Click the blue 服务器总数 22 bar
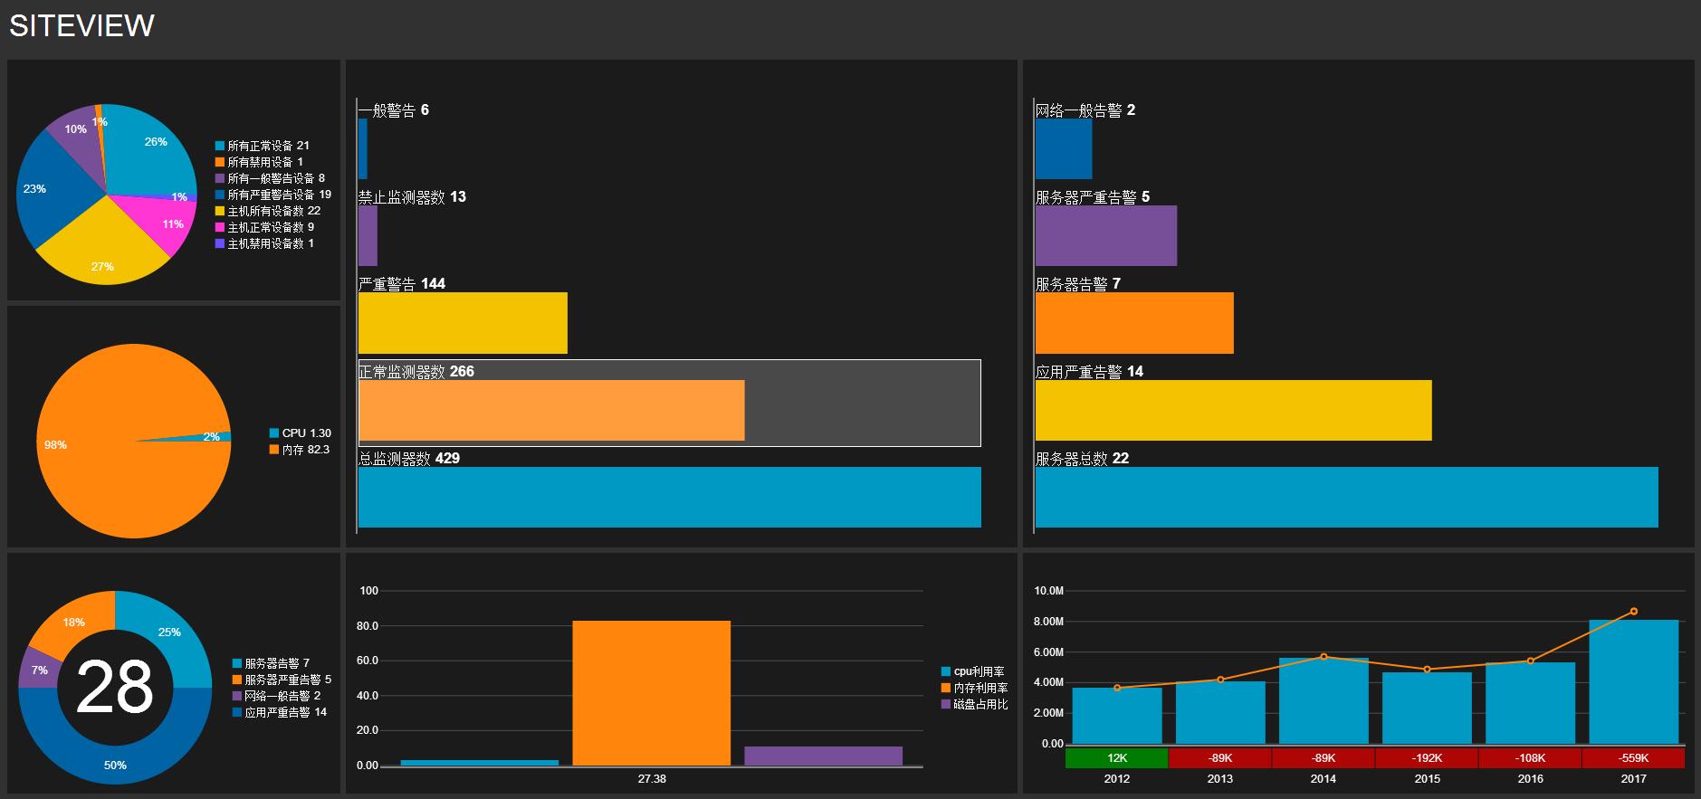 click(1346, 497)
